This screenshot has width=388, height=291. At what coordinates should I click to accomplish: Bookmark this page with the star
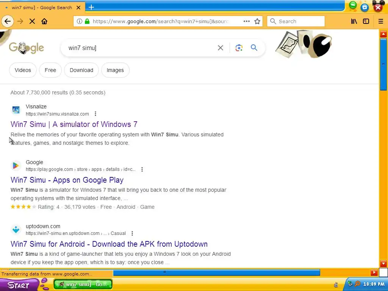(257, 21)
